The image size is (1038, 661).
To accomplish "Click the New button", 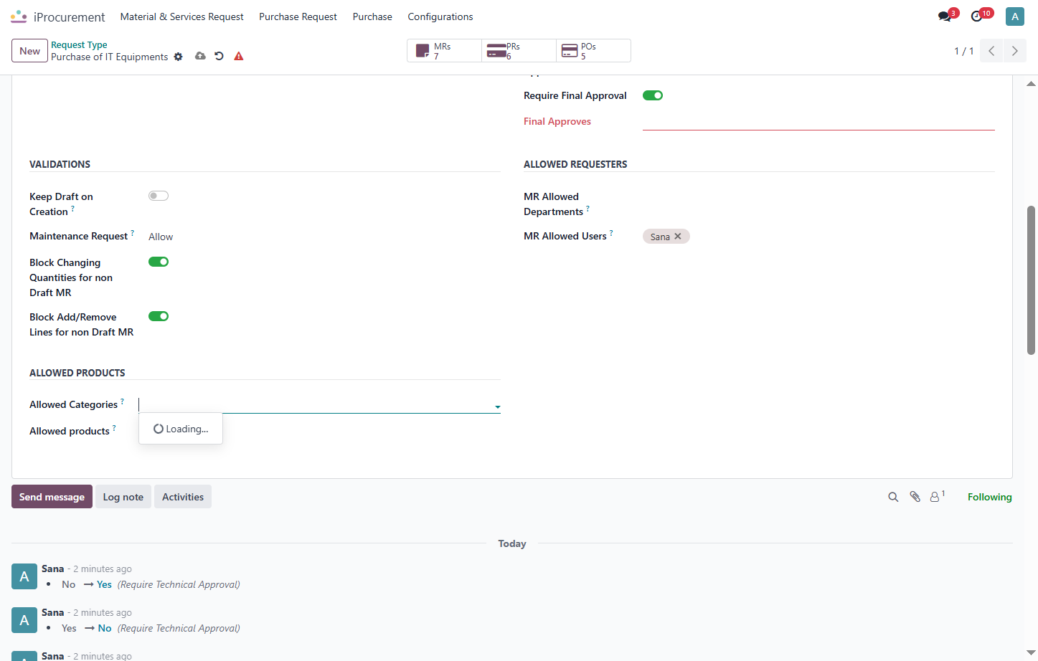I will [30, 51].
